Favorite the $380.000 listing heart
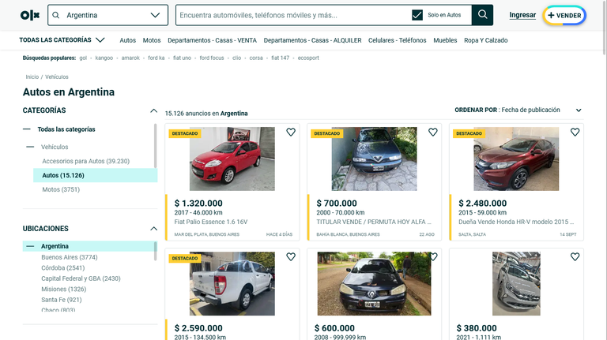607x340 pixels. pyautogui.click(x=575, y=257)
